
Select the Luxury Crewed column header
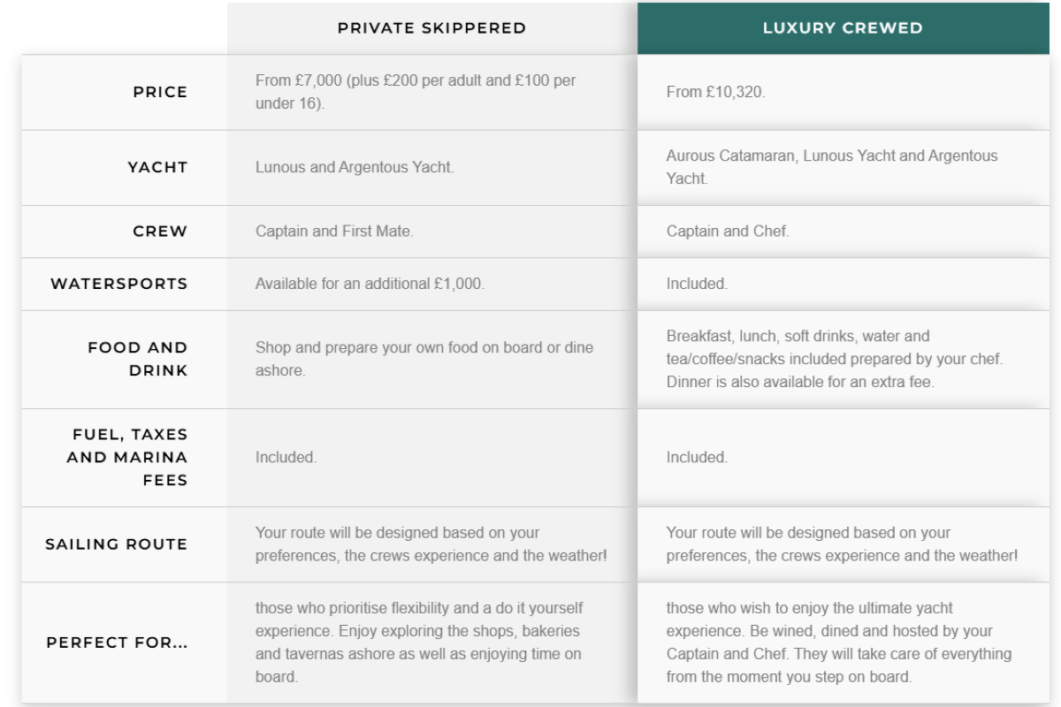pos(843,28)
